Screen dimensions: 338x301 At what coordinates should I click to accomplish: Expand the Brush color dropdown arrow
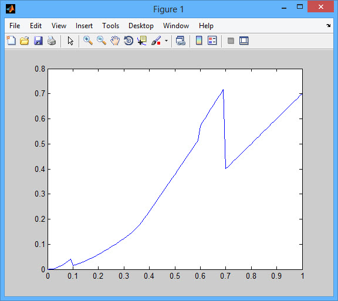[166, 40]
